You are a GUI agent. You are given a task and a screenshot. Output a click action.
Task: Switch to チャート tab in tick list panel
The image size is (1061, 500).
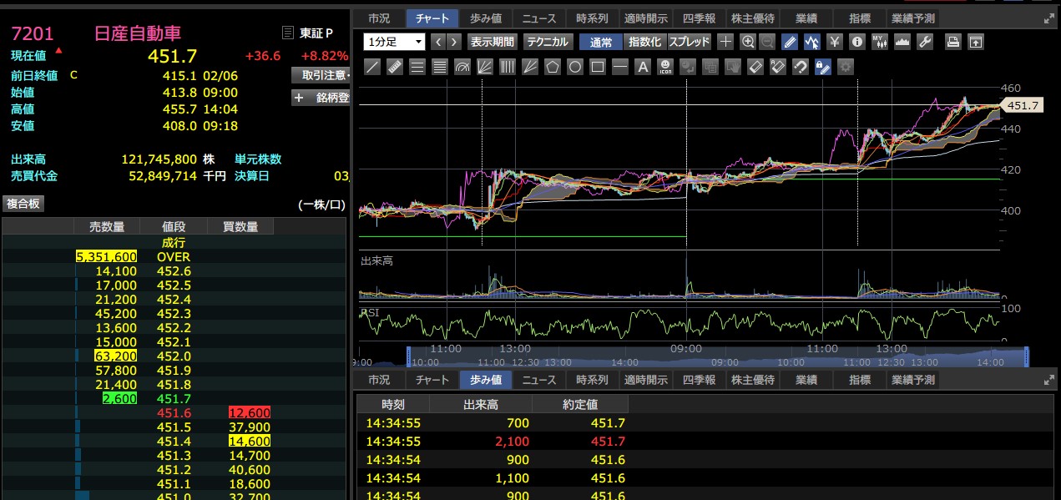[x=432, y=380]
